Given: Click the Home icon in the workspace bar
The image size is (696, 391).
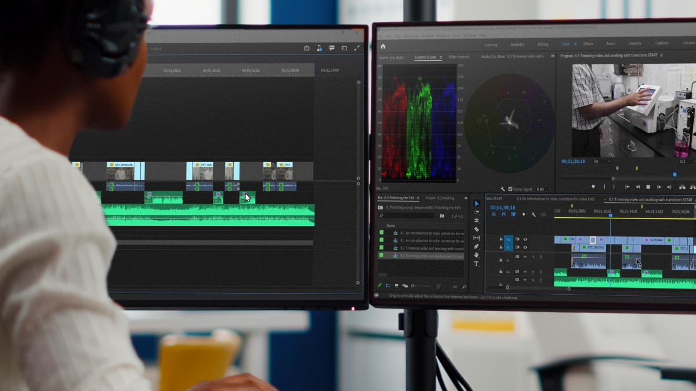Looking at the screenshot, I should (x=383, y=46).
